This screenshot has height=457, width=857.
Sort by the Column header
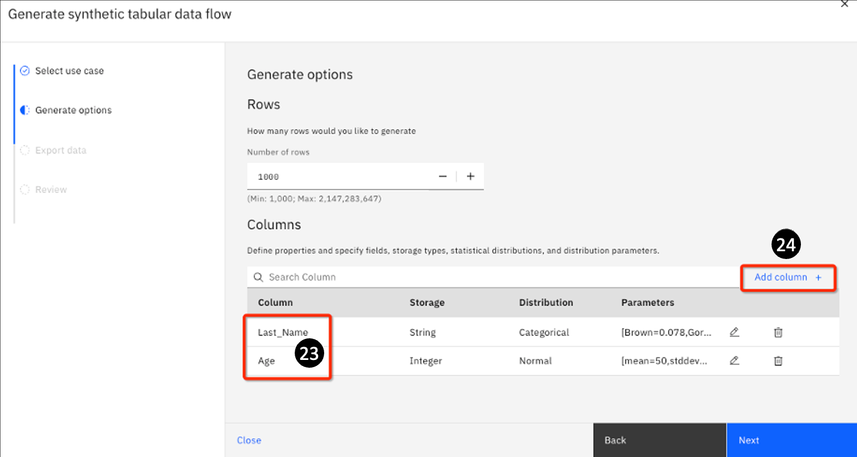(275, 302)
